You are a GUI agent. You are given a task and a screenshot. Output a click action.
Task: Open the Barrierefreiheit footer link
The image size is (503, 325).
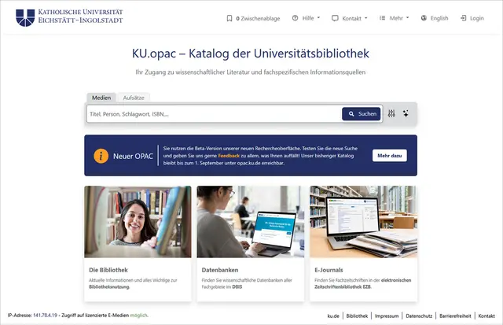tap(455, 316)
